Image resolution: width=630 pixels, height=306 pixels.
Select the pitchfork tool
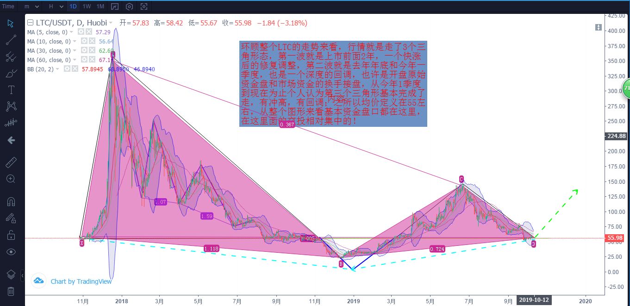tap(11, 57)
